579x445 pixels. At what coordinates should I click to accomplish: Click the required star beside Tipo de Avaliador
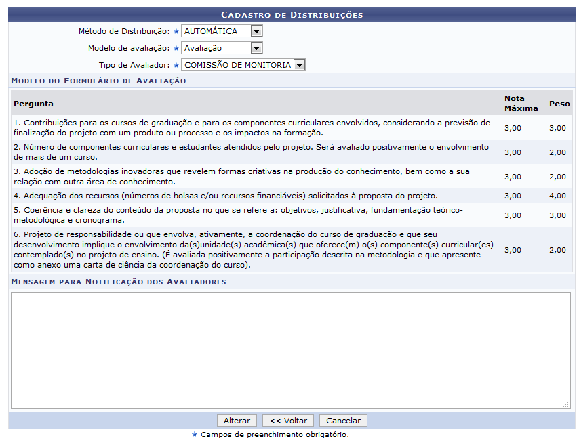pyautogui.click(x=176, y=65)
